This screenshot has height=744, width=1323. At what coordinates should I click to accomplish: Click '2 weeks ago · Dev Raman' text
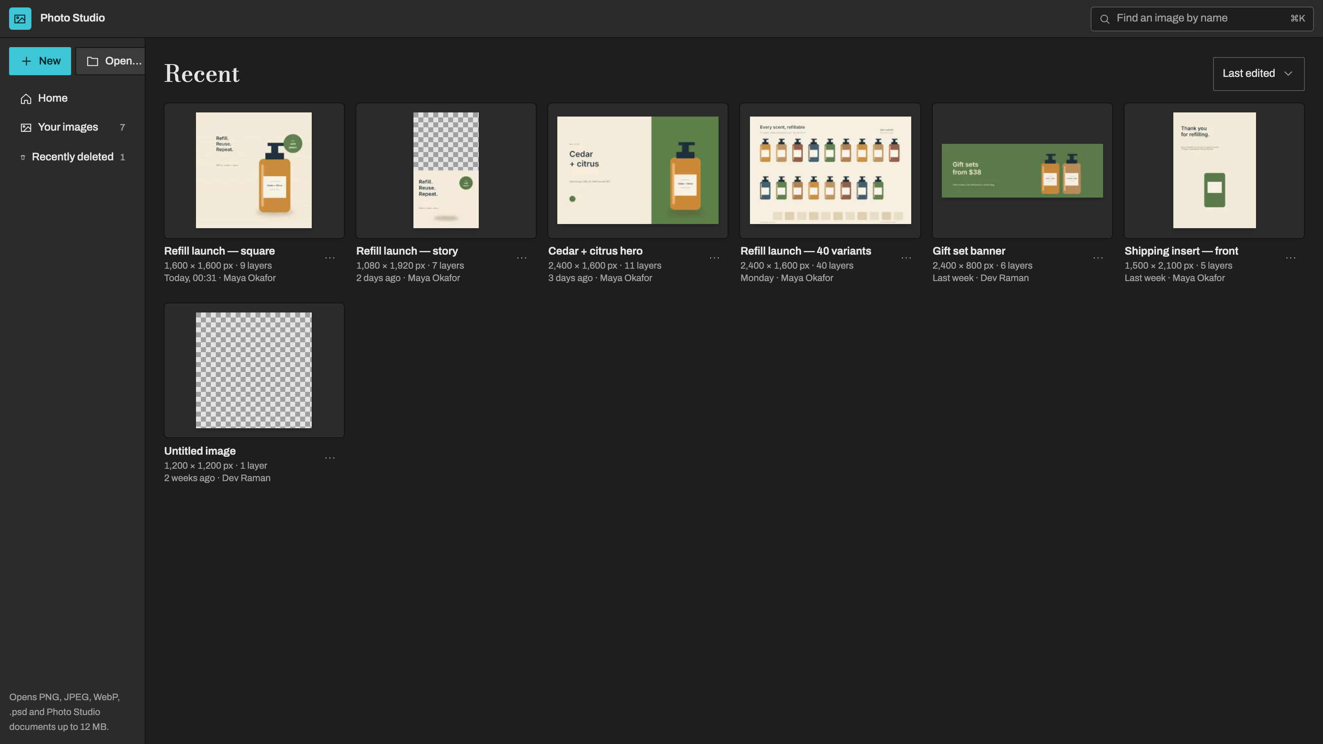[x=217, y=479]
